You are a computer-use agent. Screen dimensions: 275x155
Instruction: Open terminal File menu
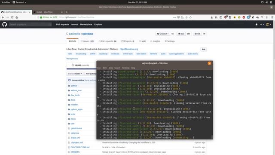[x=99, y=68]
